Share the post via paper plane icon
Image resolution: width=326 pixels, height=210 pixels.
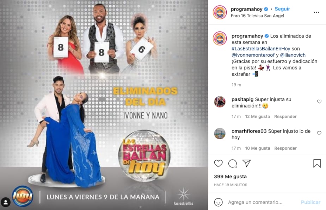tap(247, 163)
